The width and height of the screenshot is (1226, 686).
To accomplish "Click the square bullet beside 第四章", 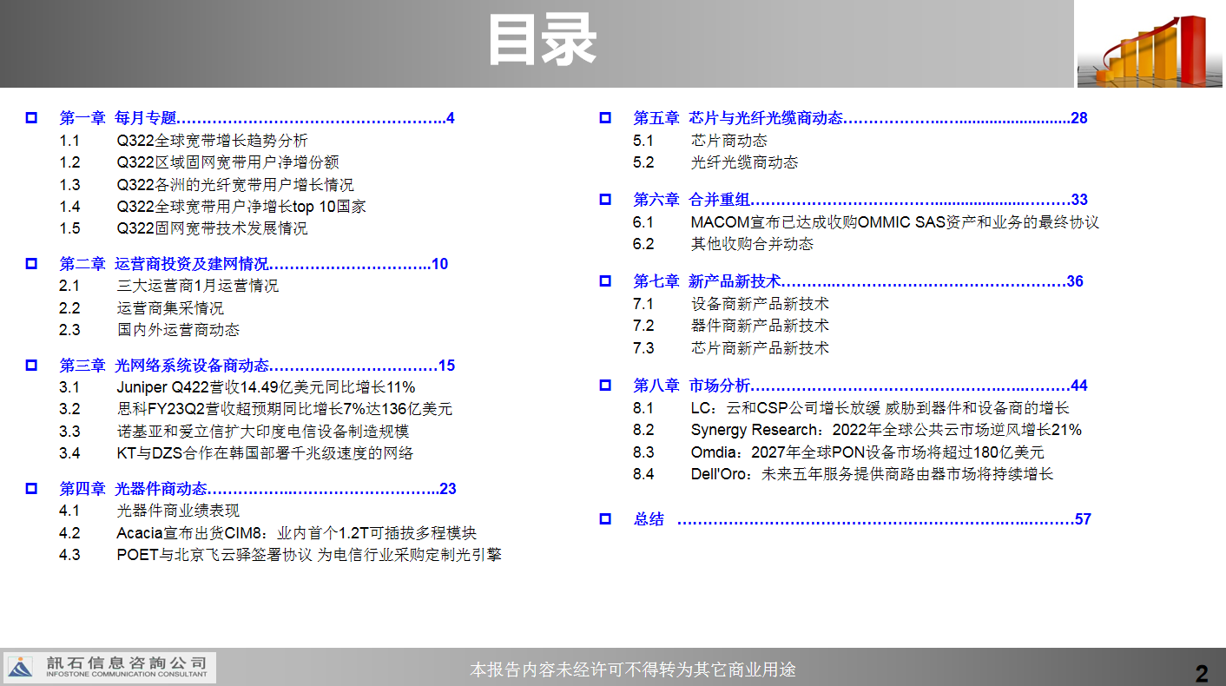I will (31, 489).
